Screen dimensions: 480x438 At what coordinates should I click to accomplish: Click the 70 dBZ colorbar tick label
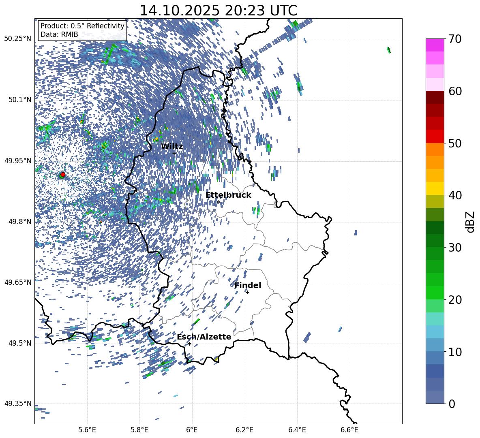[x=455, y=39]
